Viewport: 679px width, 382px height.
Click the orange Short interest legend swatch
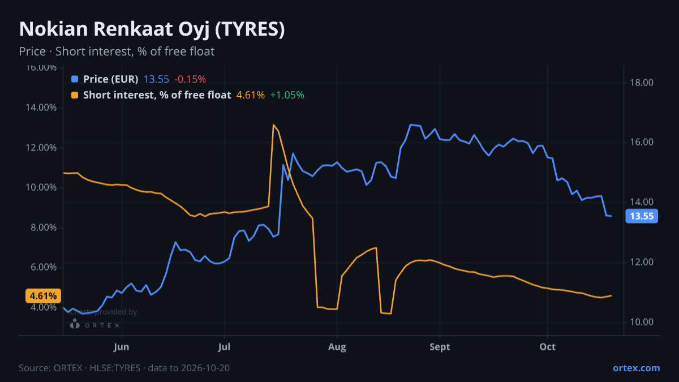point(75,95)
